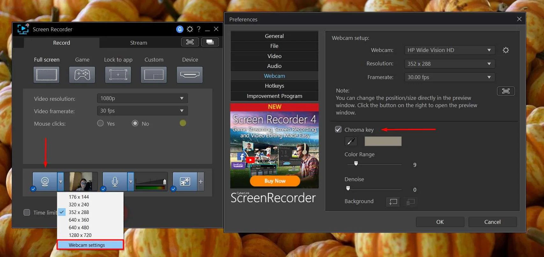This screenshot has width=544, height=257.
Task: Open Video preferences section
Action: pos(274,56)
